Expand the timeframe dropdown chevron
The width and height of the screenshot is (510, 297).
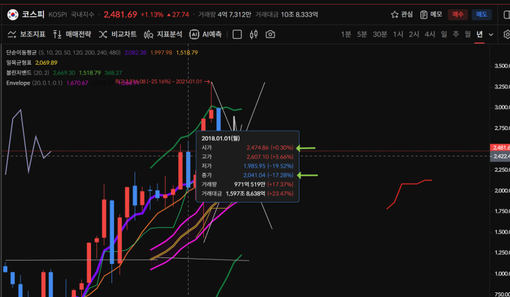(491, 34)
